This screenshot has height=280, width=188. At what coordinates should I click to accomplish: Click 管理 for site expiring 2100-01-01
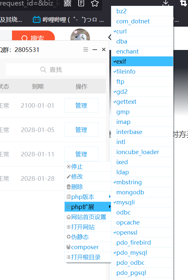point(81,105)
